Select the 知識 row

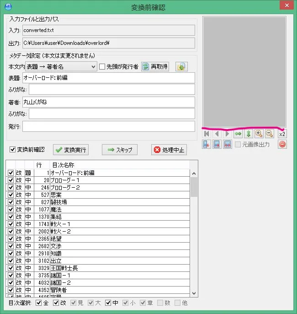[x=98, y=253]
